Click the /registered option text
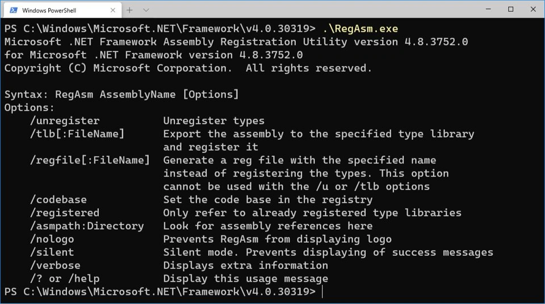Image resolution: width=545 pixels, height=304 pixels. pyautogui.click(x=65, y=213)
